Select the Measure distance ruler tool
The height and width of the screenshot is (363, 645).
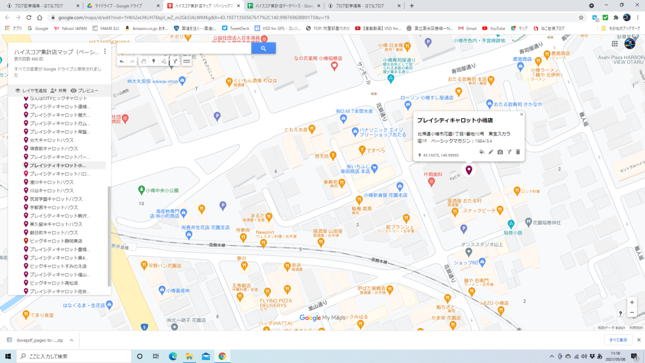[x=187, y=61]
